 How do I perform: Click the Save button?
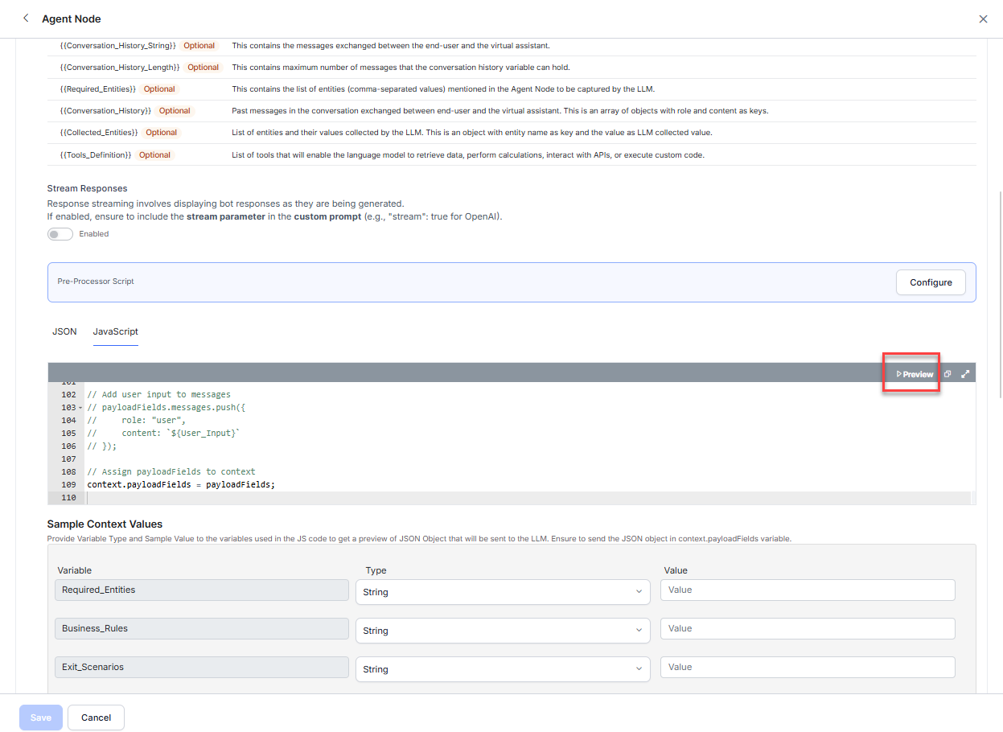pos(41,718)
